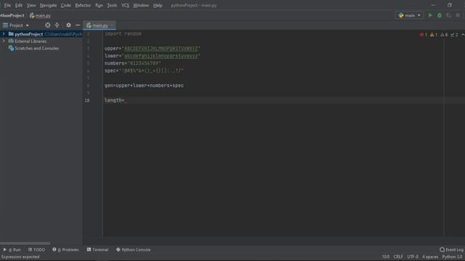This screenshot has height=261, width=465.
Task: Select External Libraries in the project tree
Action: tap(31, 41)
